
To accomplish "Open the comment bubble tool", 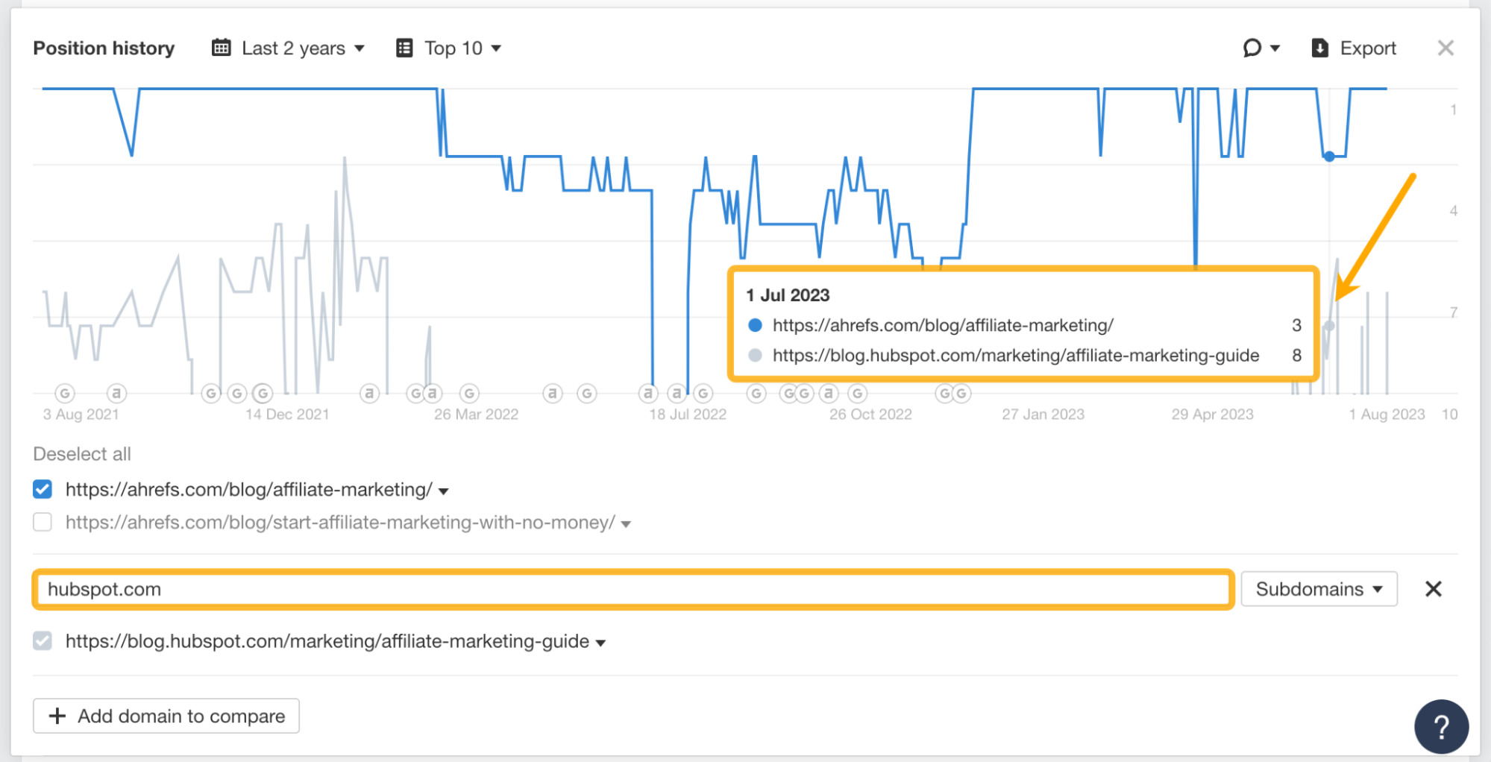I will pyautogui.click(x=1252, y=47).
